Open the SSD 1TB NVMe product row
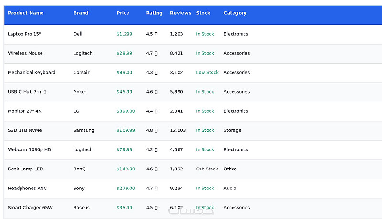The width and height of the screenshot is (382, 219). [193, 130]
